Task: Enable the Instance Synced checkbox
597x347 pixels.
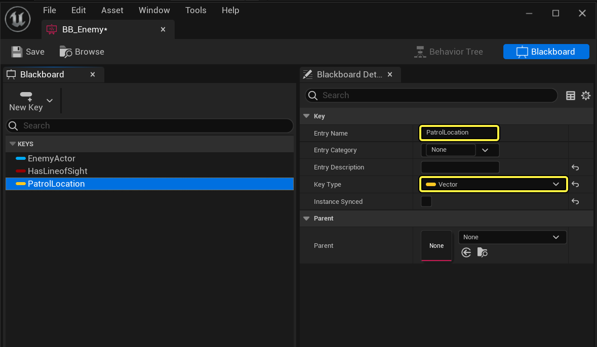Action: point(426,201)
